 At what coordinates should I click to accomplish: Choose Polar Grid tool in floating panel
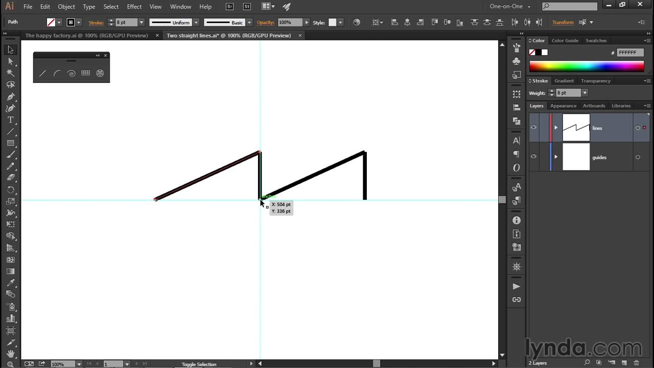(100, 74)
